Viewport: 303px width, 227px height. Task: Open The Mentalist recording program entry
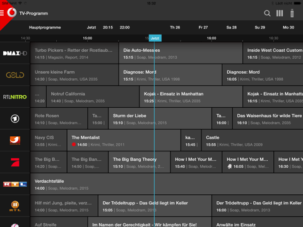pyautogui.click(x=124, y=141)
